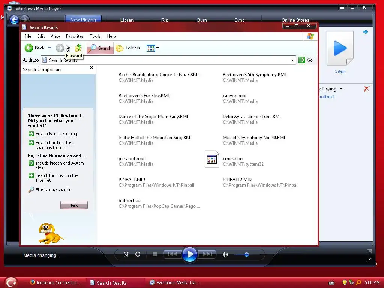
Task: Toggle the Search pane button
Action: (x=100, y=48)
